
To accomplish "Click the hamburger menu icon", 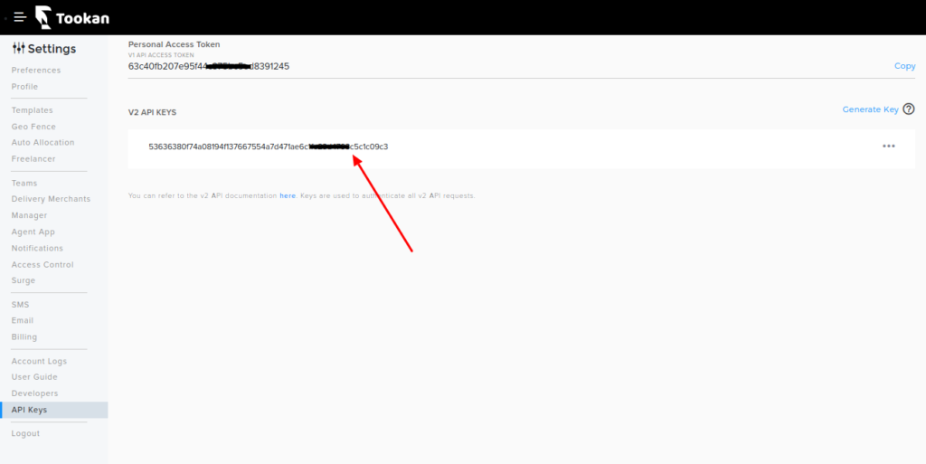I will pyautogui.click(x=19, y=17).
